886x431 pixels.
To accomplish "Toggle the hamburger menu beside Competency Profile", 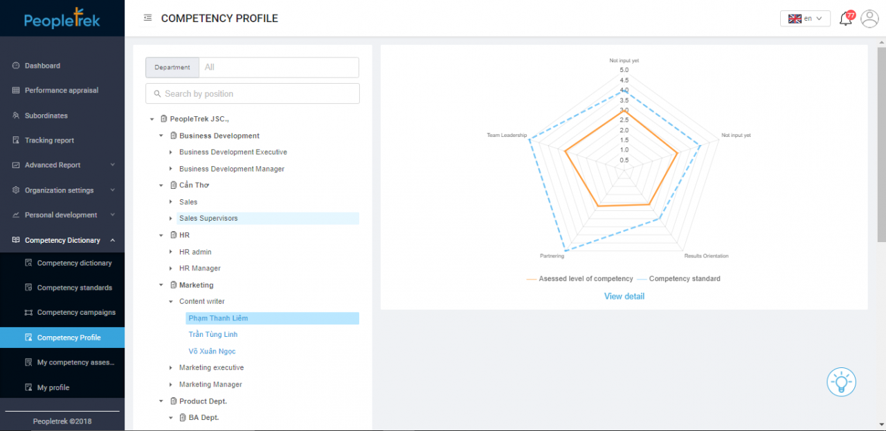I will [147, 18].
